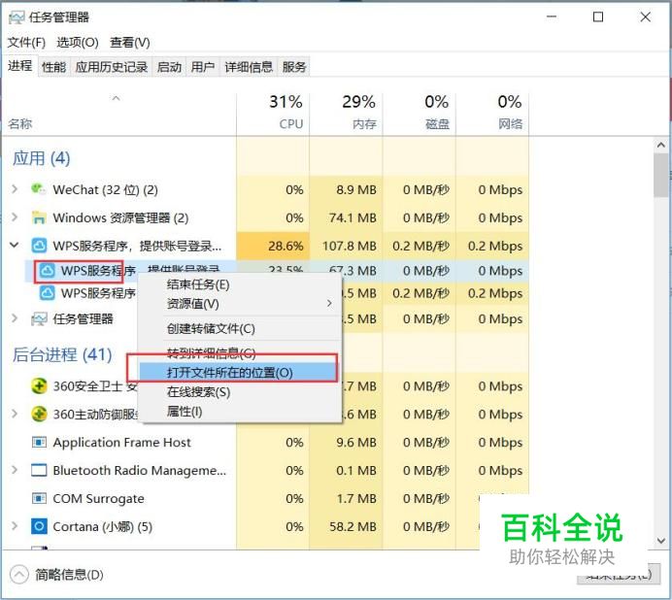Switch to the 应用历史记录 tab
Viewport: 672px width, 600px height.
tap(112, 67)
